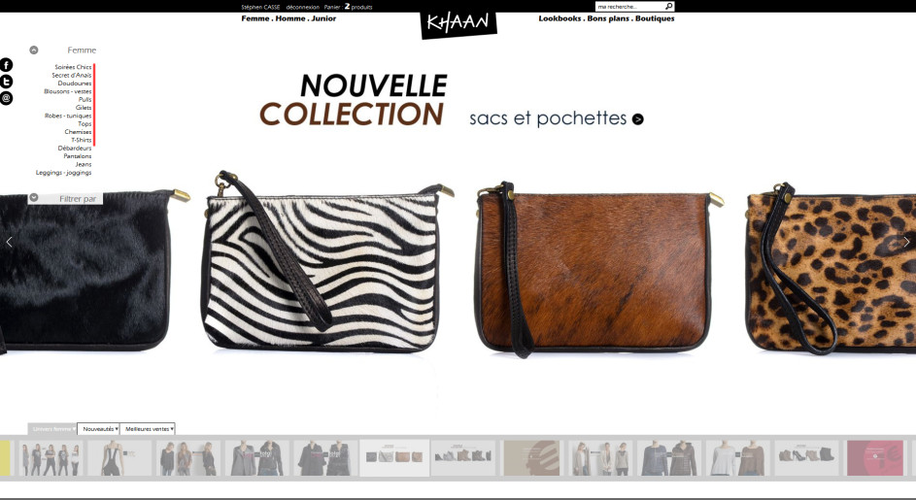Open the Lookbooks menu item

coord(560,18)
